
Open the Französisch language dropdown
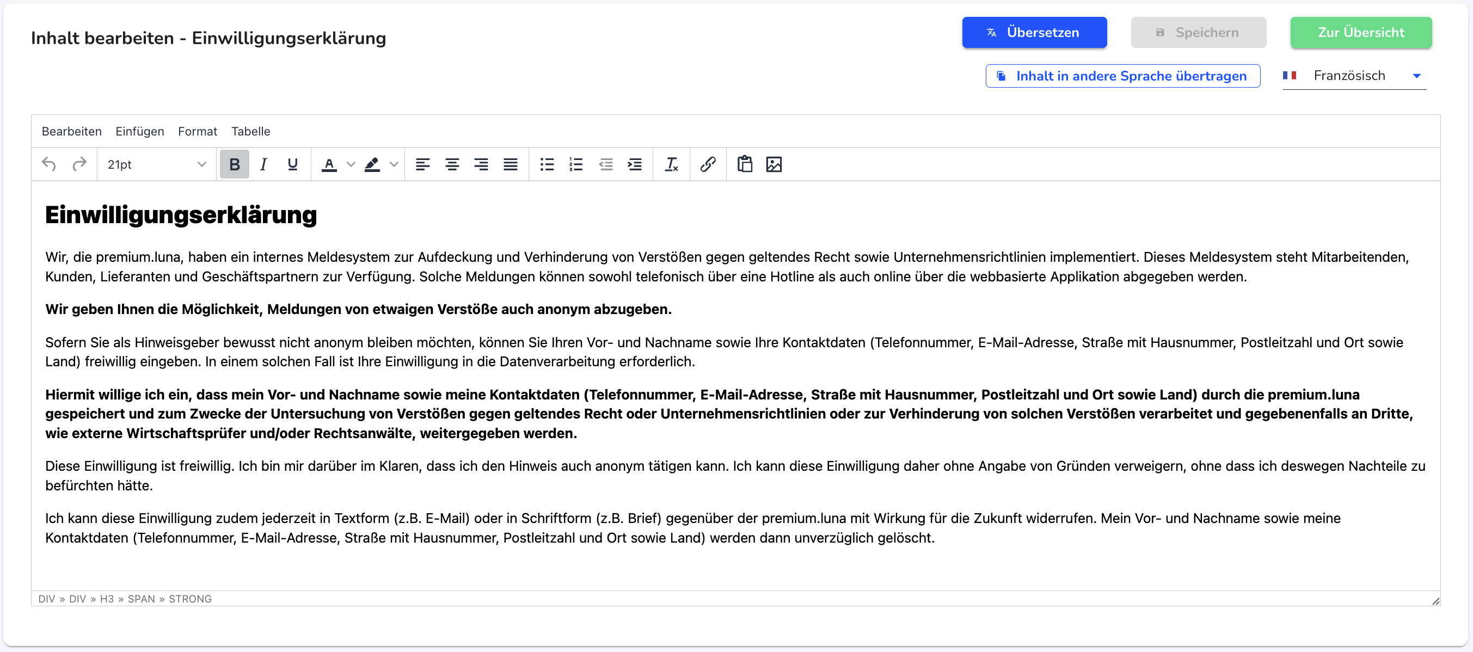point(1354,76)
